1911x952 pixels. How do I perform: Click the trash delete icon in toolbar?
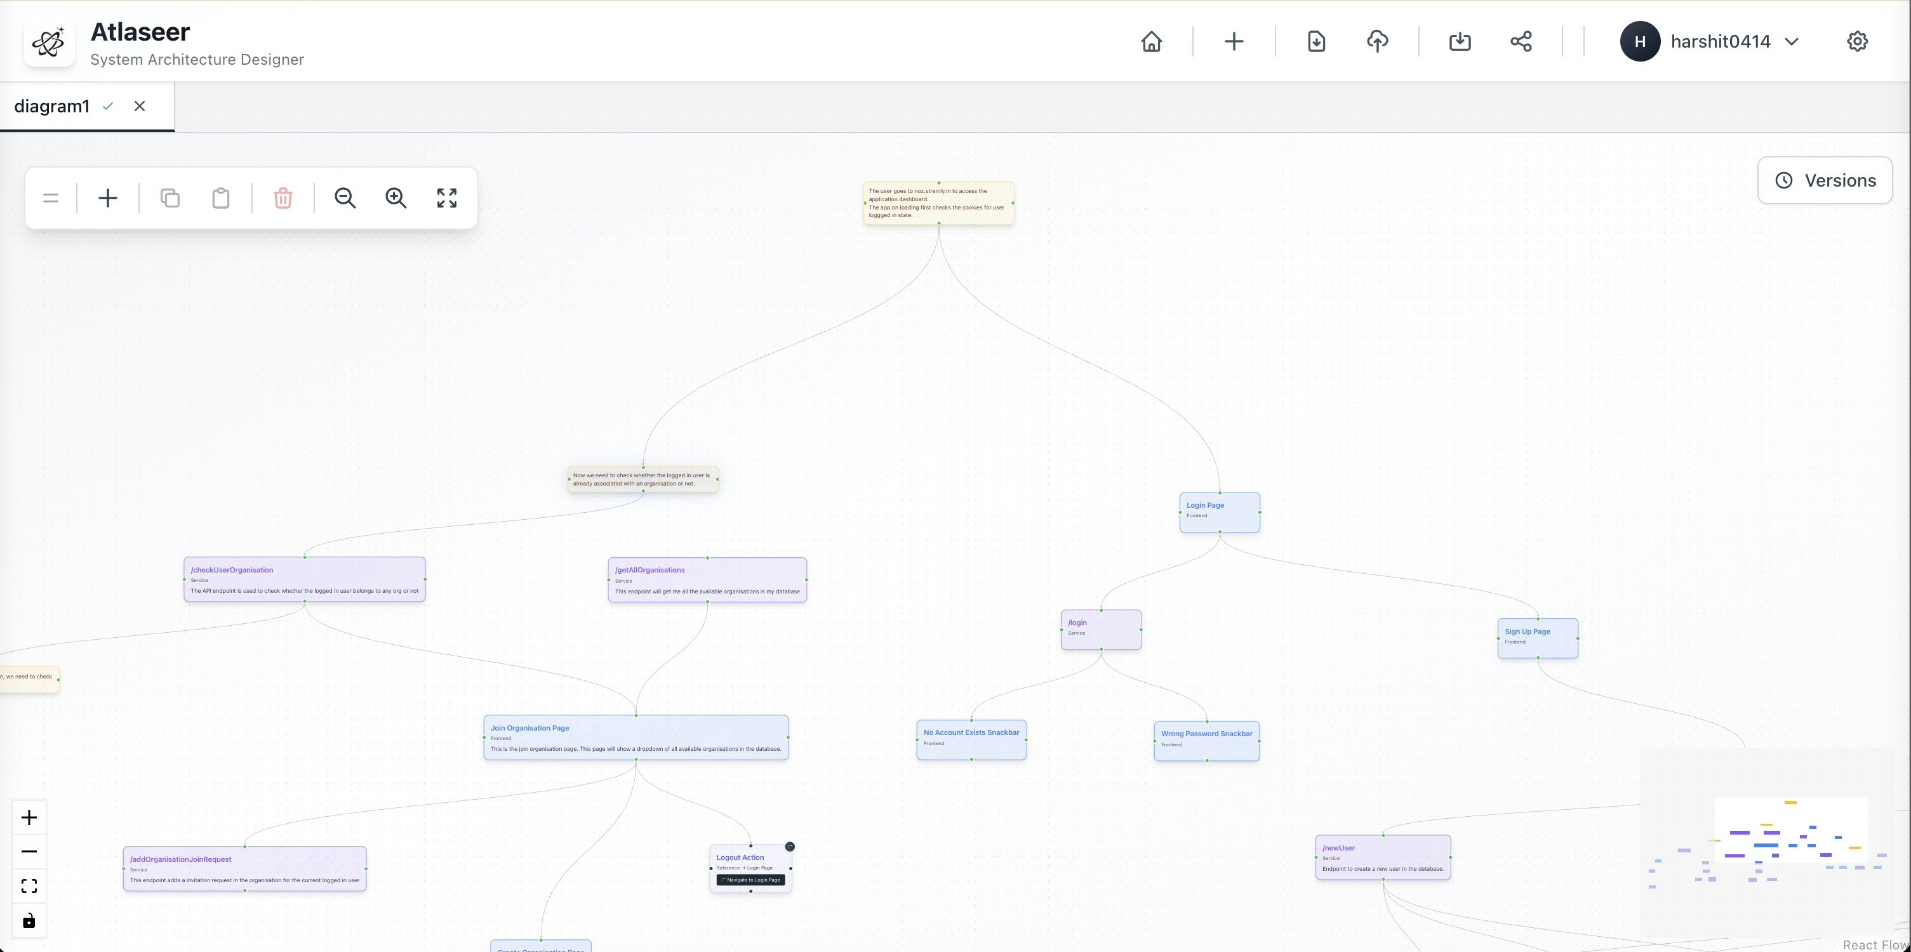[x=283, y=198]
